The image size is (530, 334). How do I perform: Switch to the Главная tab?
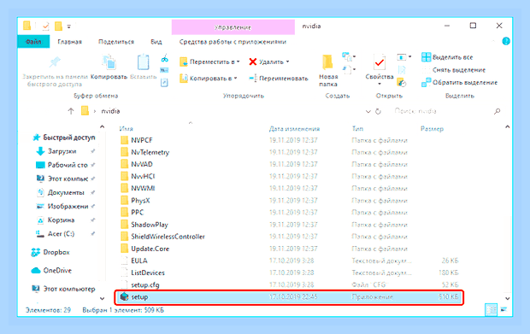click(69, 42)
